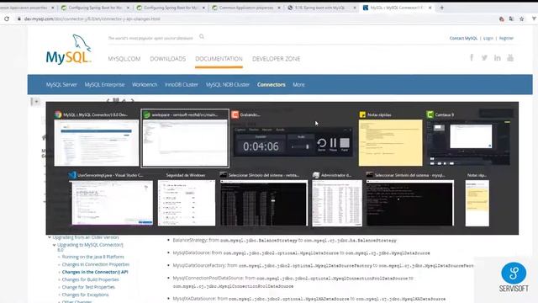538x303 pixels.
Task: Open Changes for Build Properties
Action: pyautogui.click(x=90, y=279)
